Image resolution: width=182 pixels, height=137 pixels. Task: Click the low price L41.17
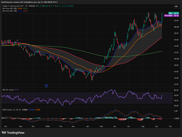51,6
